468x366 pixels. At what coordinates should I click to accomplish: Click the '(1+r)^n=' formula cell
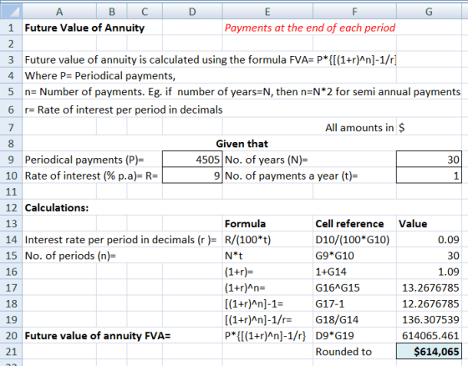click(267, 287)
